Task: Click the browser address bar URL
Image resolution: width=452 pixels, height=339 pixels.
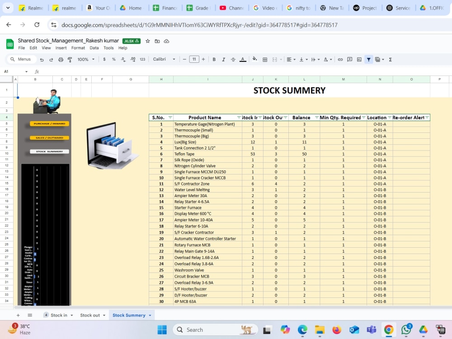Action: click(x=199, y=25)
